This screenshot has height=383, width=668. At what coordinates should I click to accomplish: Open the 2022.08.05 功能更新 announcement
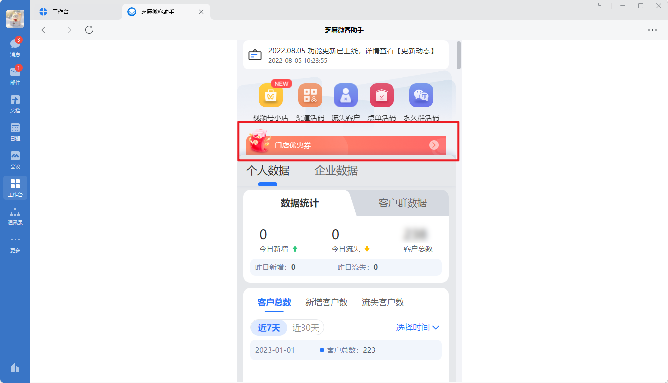click(x=352, y=51)
